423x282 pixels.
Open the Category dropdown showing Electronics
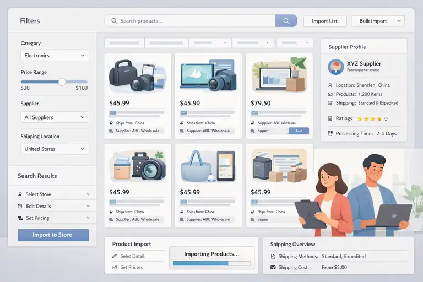(55, 55)
